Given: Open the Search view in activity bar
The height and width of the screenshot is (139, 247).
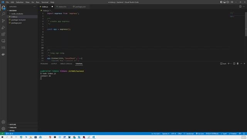Looking at the screenshot, I should pos(3,14).
